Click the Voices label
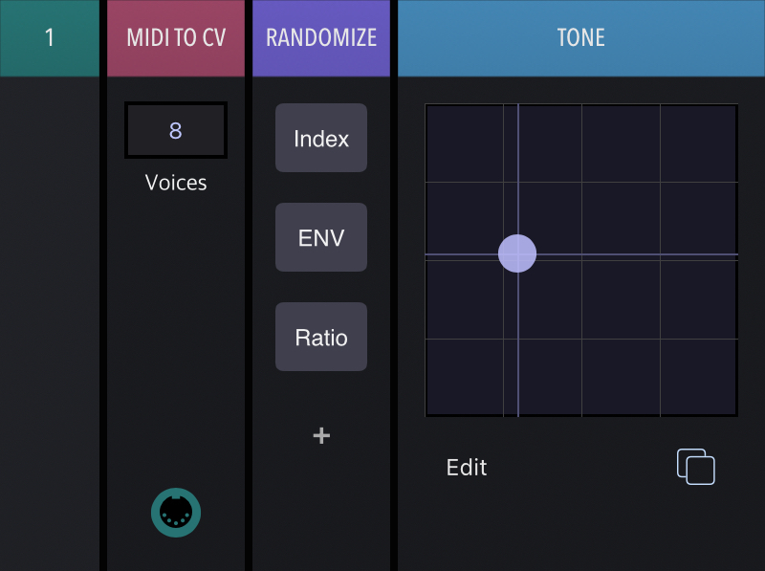This screenshot has width=765, height=571. tap(176, 183)
